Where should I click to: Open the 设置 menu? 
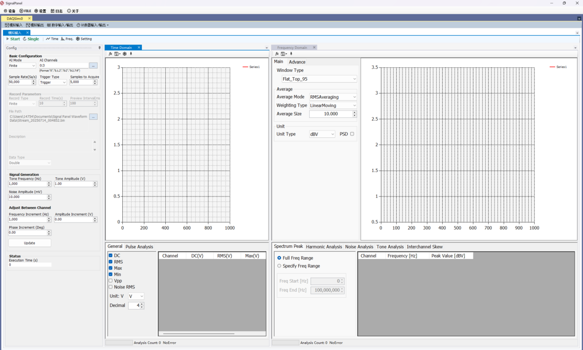click(40, 11)
